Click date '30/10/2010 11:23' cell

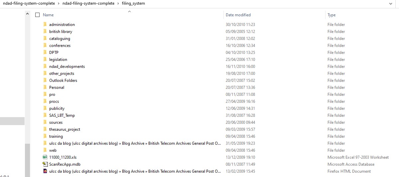pyautogui.click(x=240, y=24)
